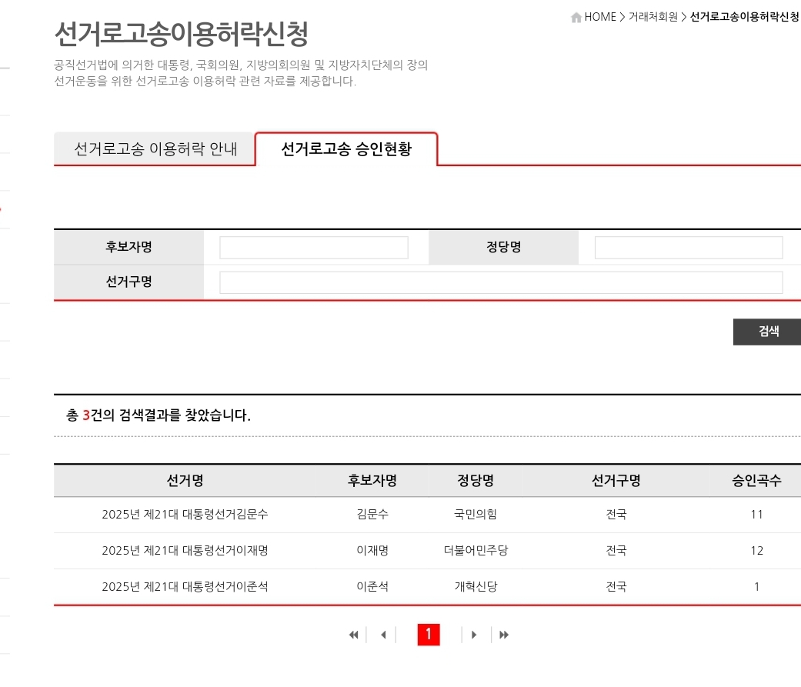Click the 총 3건의 검색결과 summary text
801x687 pixels.
pyautogui.click(x=159, y=415)
